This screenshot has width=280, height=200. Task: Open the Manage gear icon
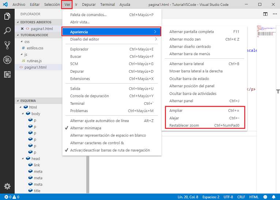click(x=7, y=186)
